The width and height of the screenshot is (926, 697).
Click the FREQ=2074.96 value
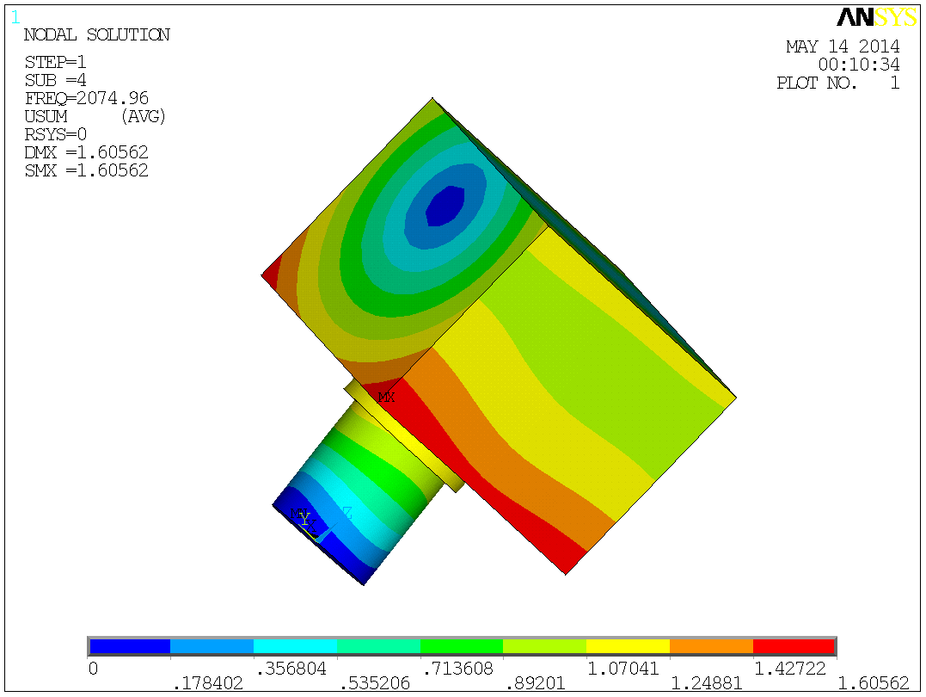87,98
